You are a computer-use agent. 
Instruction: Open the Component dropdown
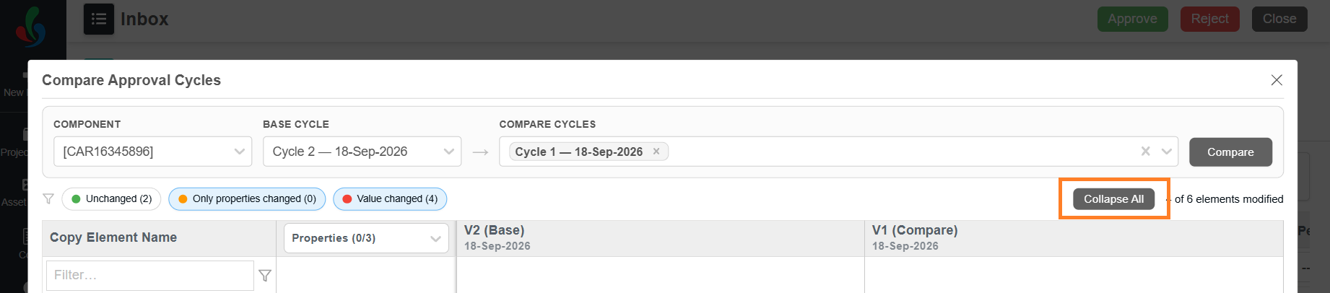point(153,152)
